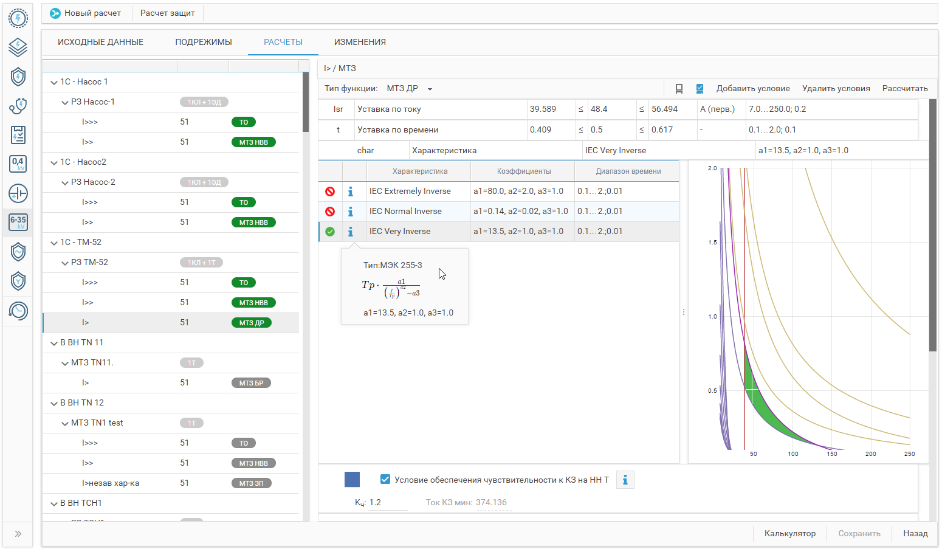Click the Isr setpoint value 48.4
Screen dimensions: 942x549
[x=612, y=109]
